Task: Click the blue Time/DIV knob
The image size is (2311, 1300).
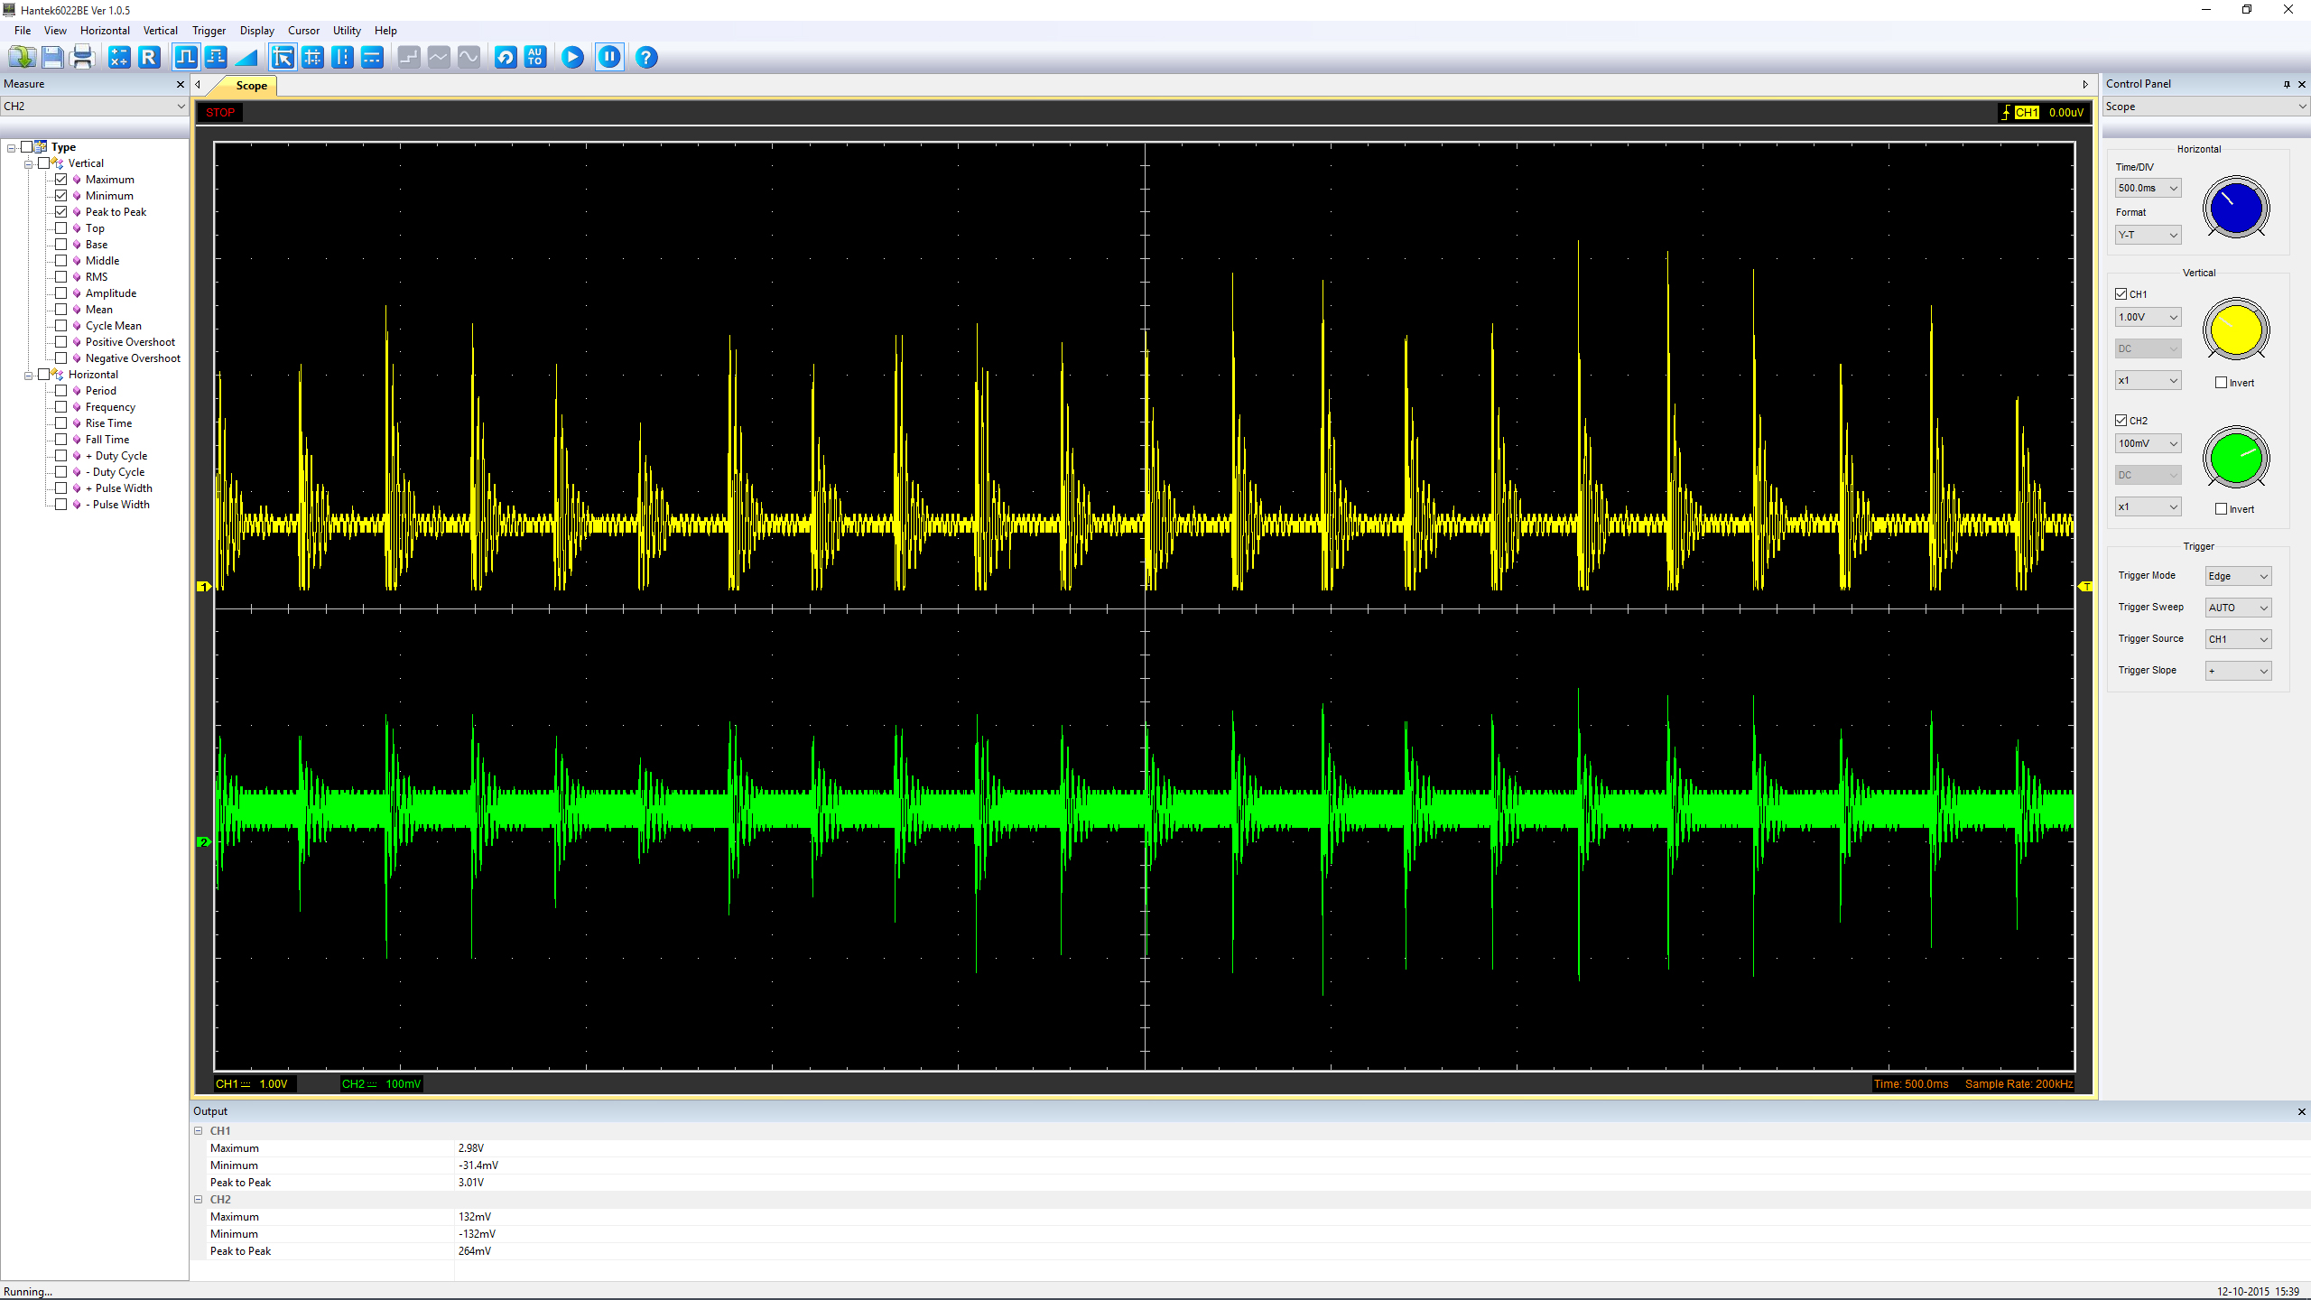Action: click(2236, 207)
